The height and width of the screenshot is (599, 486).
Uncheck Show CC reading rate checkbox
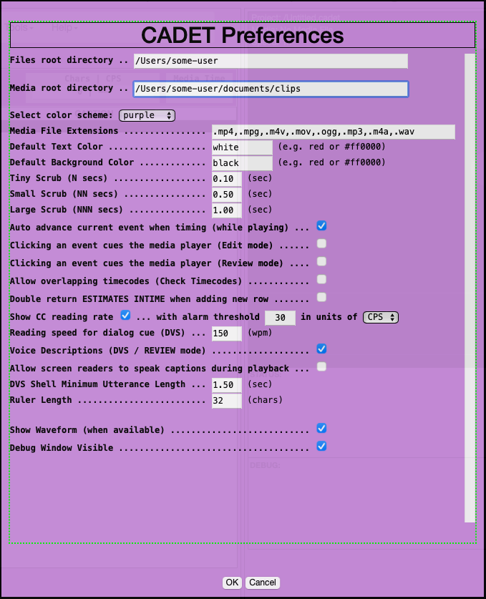click(x=125, y=315)
